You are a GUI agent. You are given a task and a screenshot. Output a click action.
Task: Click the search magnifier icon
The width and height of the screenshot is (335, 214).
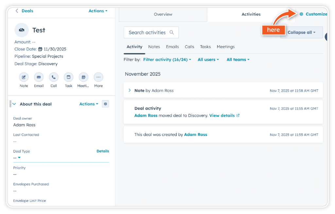pos(172,33)
